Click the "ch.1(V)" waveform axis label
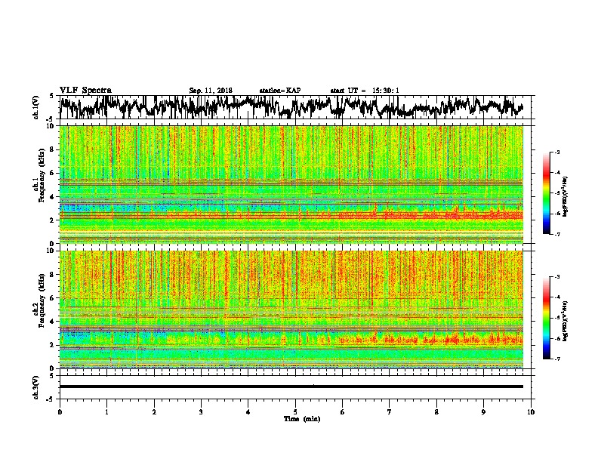The height and width of the screenshot is (462, 598). point(35,107)
